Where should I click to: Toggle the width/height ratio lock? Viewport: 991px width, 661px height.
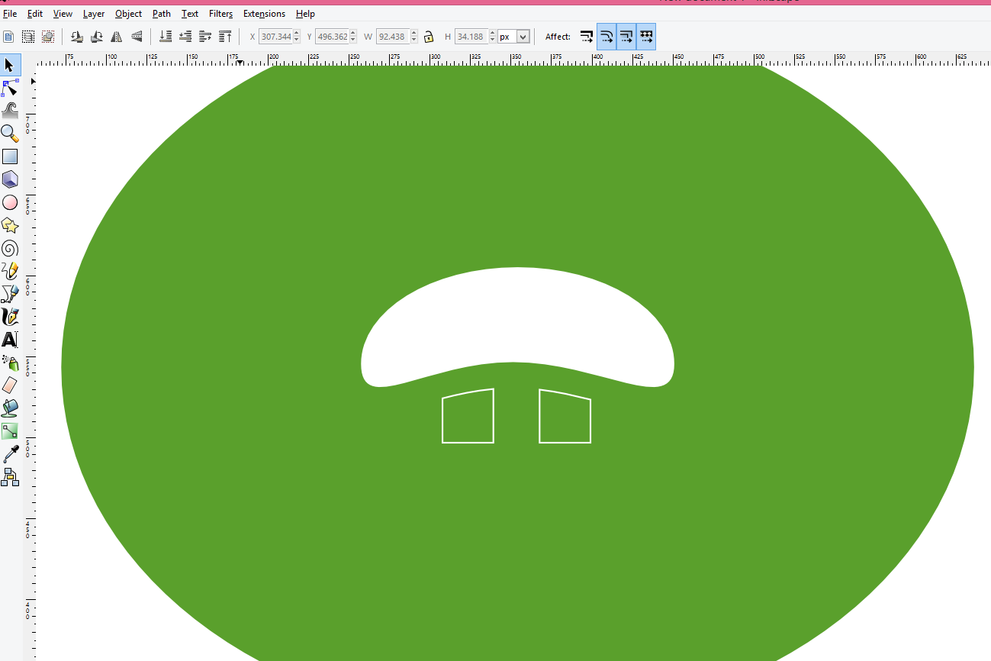coord(429,37)
